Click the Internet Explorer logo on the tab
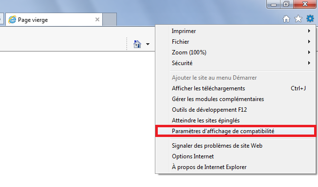Viewport: 318px width, 187px height. pos(12,19)
